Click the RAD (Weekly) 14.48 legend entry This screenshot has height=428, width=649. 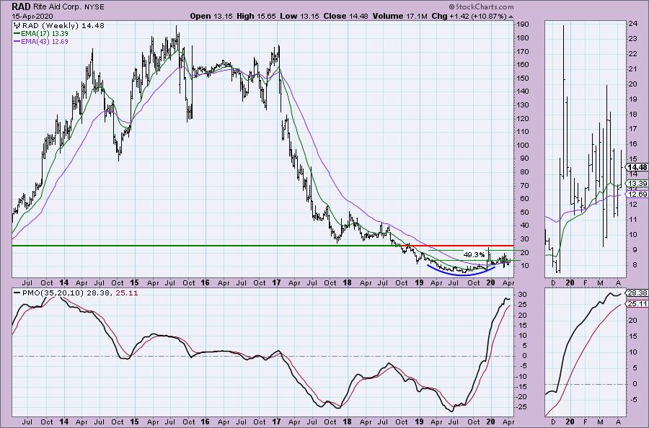point(59,26)
